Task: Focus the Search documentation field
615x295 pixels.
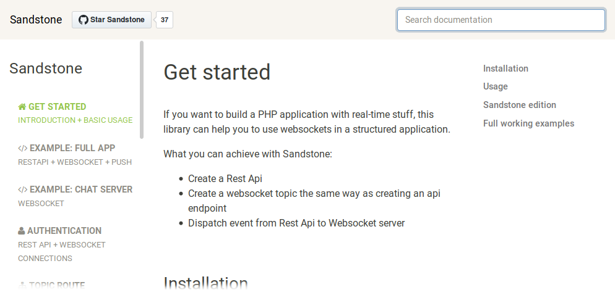Action: pos(501,20)
